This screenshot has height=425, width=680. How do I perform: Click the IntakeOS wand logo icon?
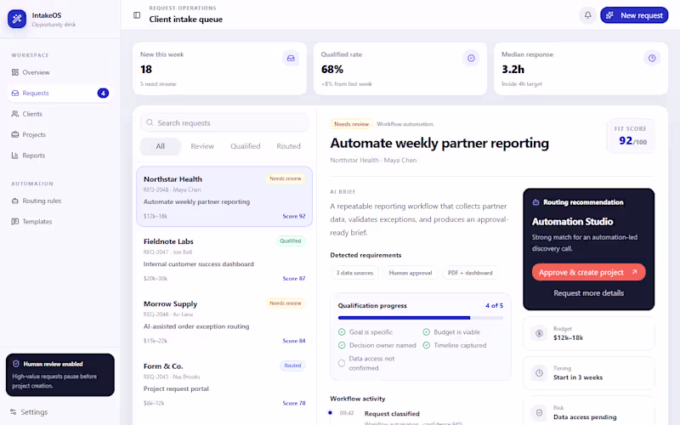(x=17, y=19)
